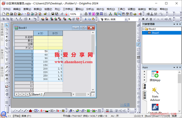Select the Text tool (T) in tools bar

[x=7, y=60]
